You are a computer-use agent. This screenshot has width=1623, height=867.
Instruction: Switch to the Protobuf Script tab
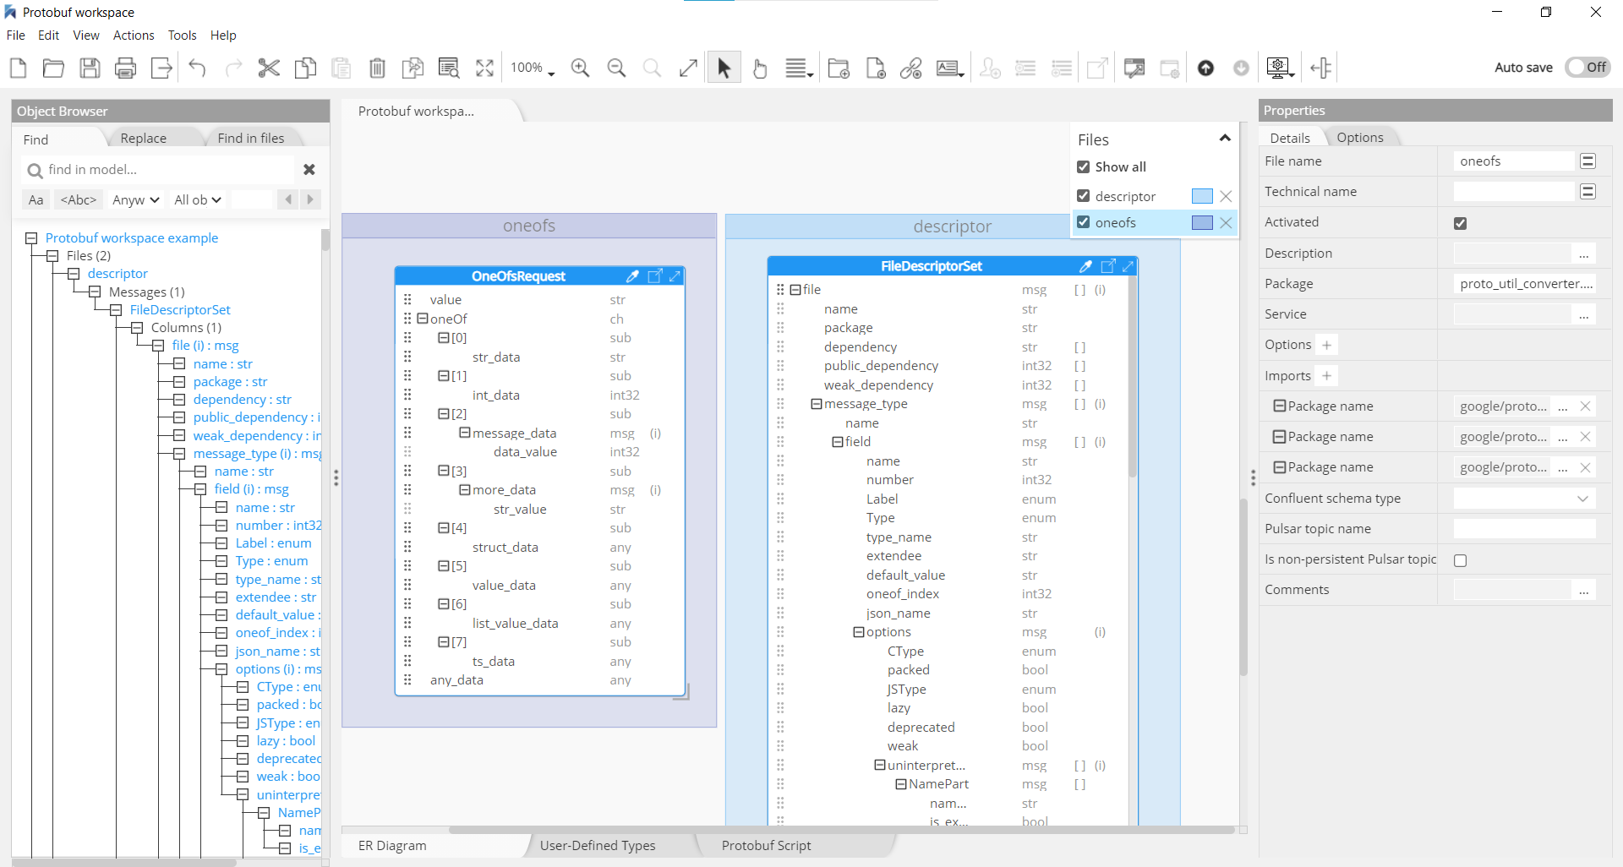(766, 845)
